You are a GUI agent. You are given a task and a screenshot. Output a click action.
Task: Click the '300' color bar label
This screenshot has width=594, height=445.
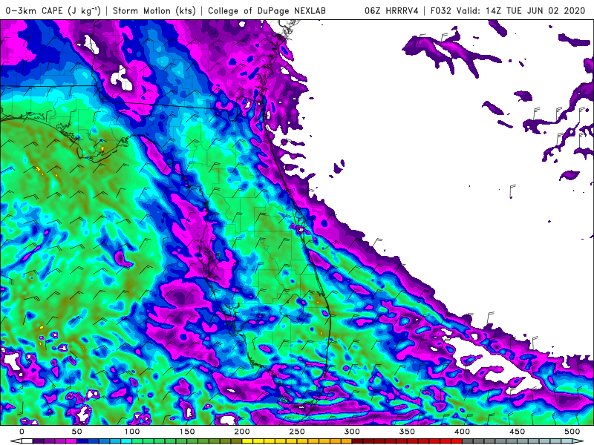click(352, 432)
